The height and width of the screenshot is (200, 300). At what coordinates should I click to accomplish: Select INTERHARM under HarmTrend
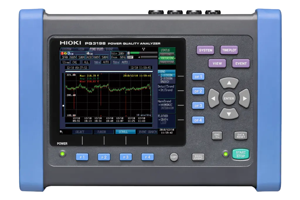(x=167, y=108)
